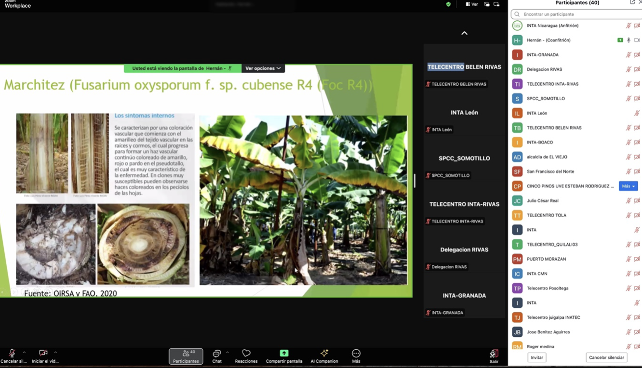Expand the Ver opciones dropdown
The width and height of the screenshot is (642, 368).
263,68
